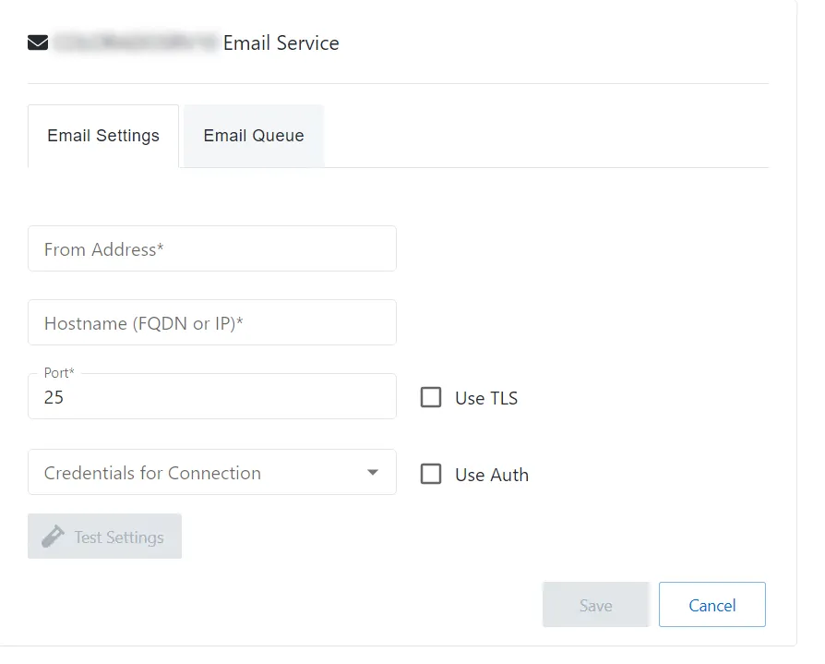Click the envelope icon beside Email Service
Viewport: 825px width, 664px height.
[x=38, y=42]
